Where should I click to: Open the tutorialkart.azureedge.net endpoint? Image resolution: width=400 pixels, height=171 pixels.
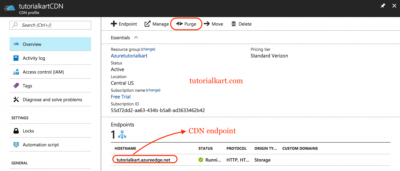click(143, 160)
